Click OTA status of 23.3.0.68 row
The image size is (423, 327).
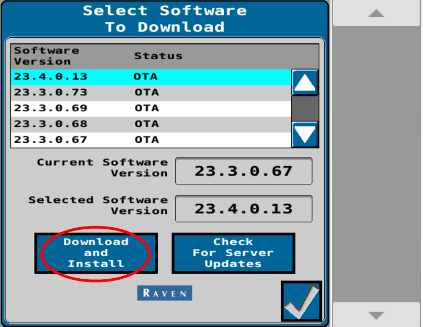point(147,124)
